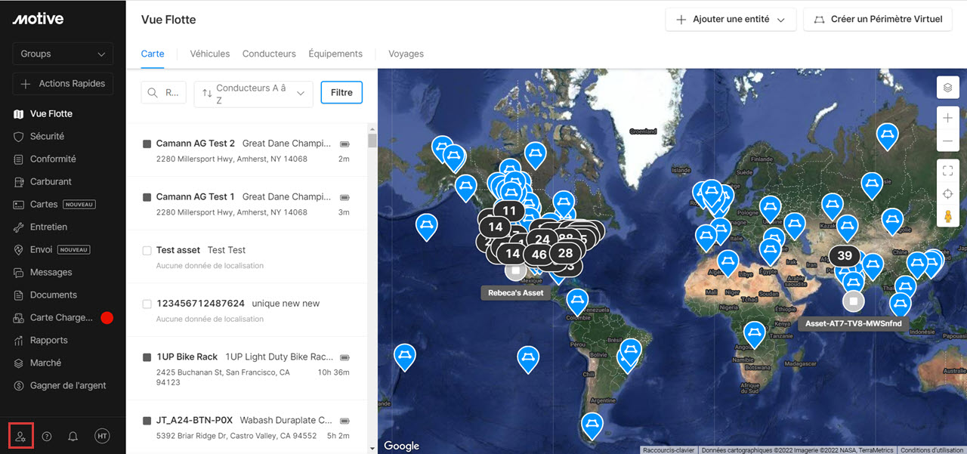The image size is (967, 454).
Task: Open Conditions d'utilisation link on map
Action: (931, 450)
